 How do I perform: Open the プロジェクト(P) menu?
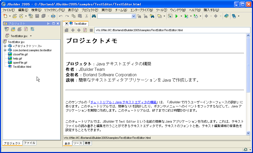90,10
